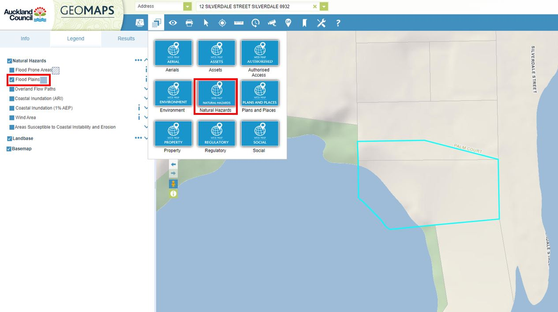Open info for Flood Plains layer

point(146,79)
